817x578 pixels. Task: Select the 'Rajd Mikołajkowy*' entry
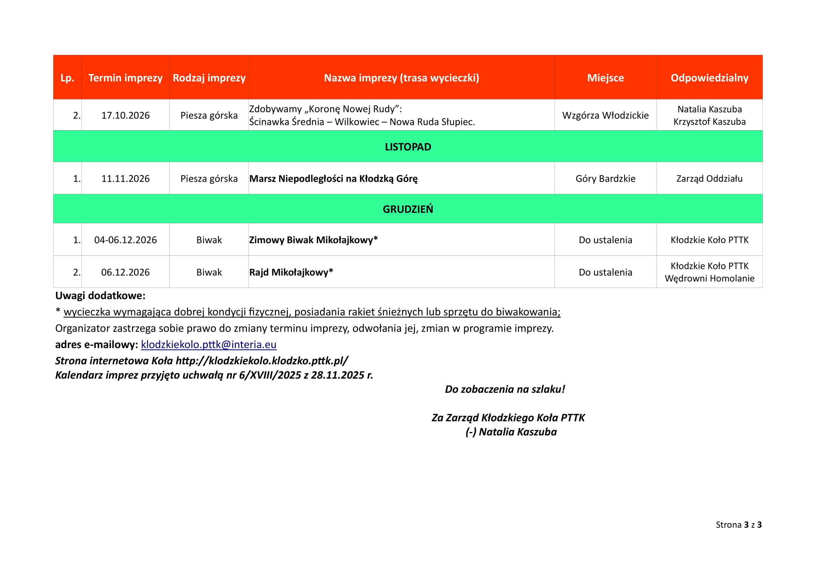point(291,272)
